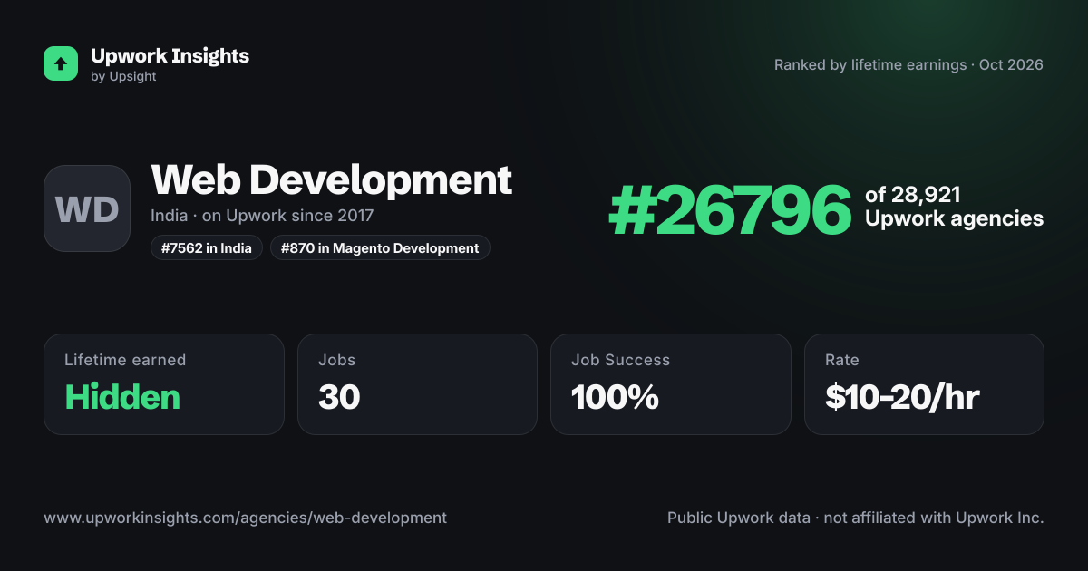This screenshot has width=1088, height=571.
Task: Select the Web Development agency name
Action: [331, 179]
